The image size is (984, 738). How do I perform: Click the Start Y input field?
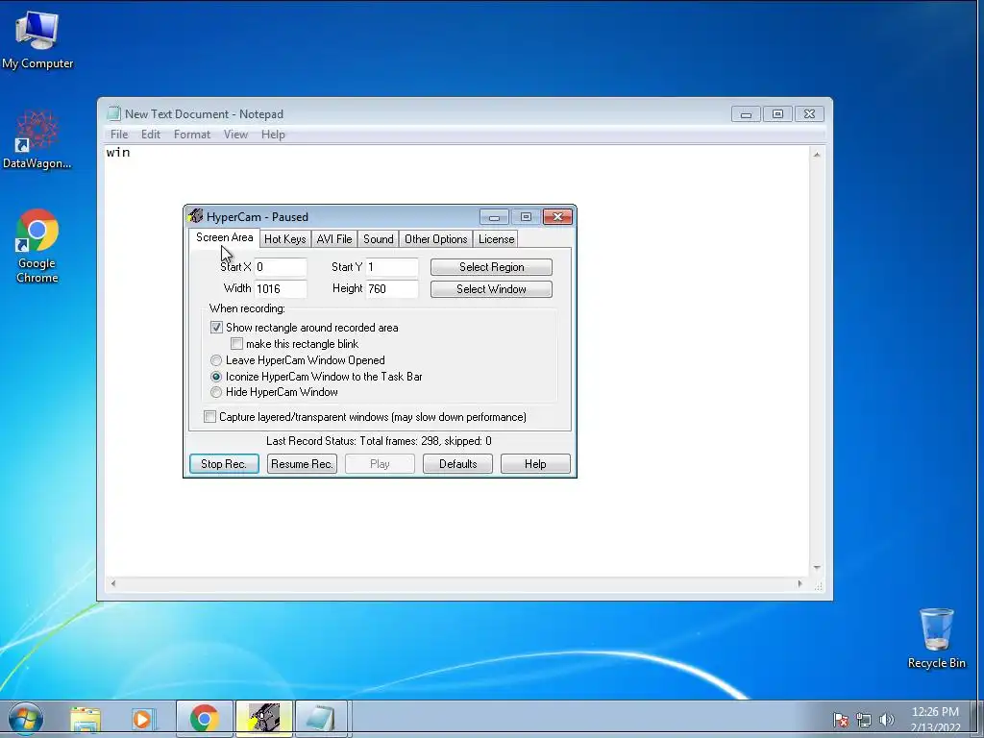tap(392, 267)
